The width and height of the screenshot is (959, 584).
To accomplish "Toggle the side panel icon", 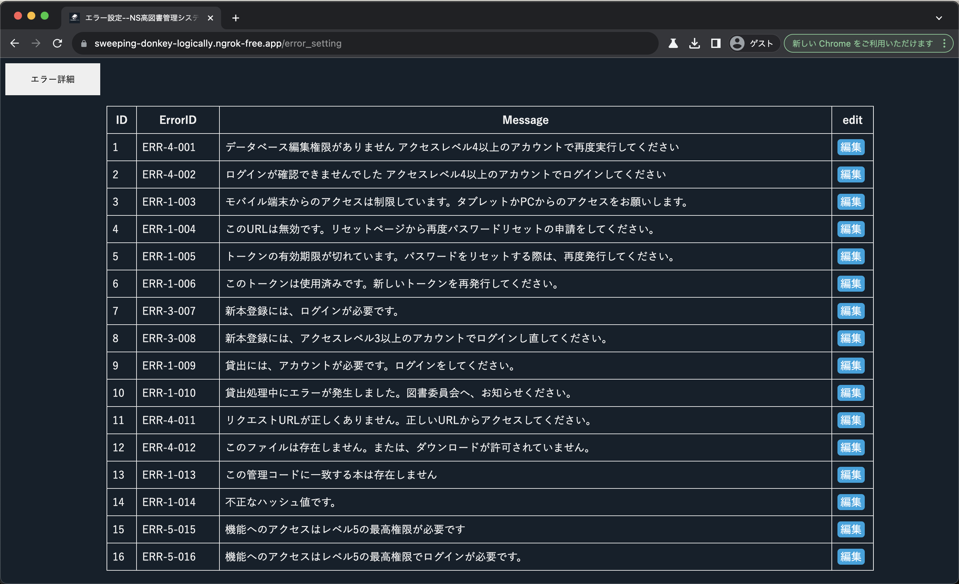I will click(x=715, y=43).
